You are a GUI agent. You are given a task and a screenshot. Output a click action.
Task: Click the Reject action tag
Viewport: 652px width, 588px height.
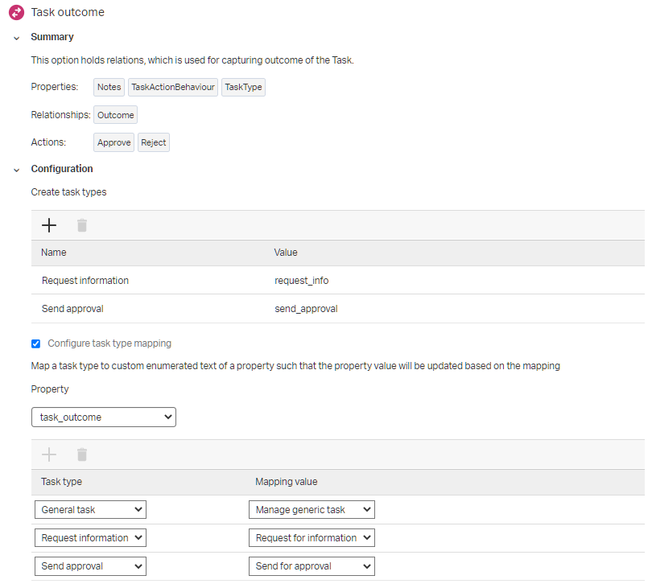[153, 142]
